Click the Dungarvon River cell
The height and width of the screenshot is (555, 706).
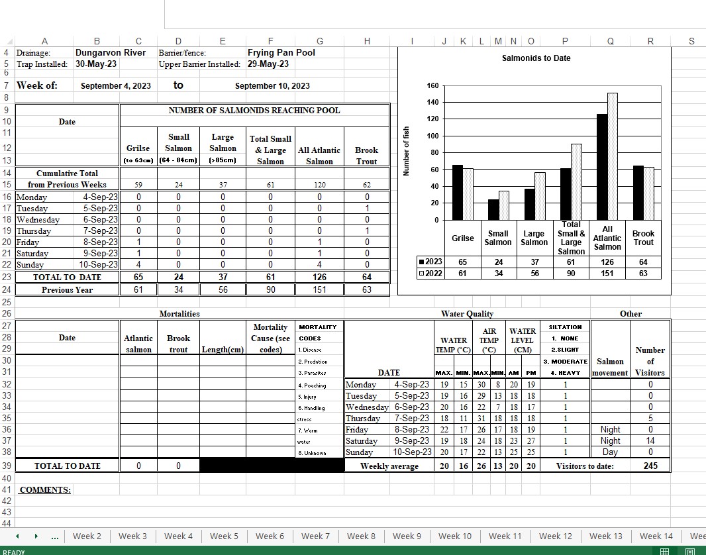pos(111,53)
